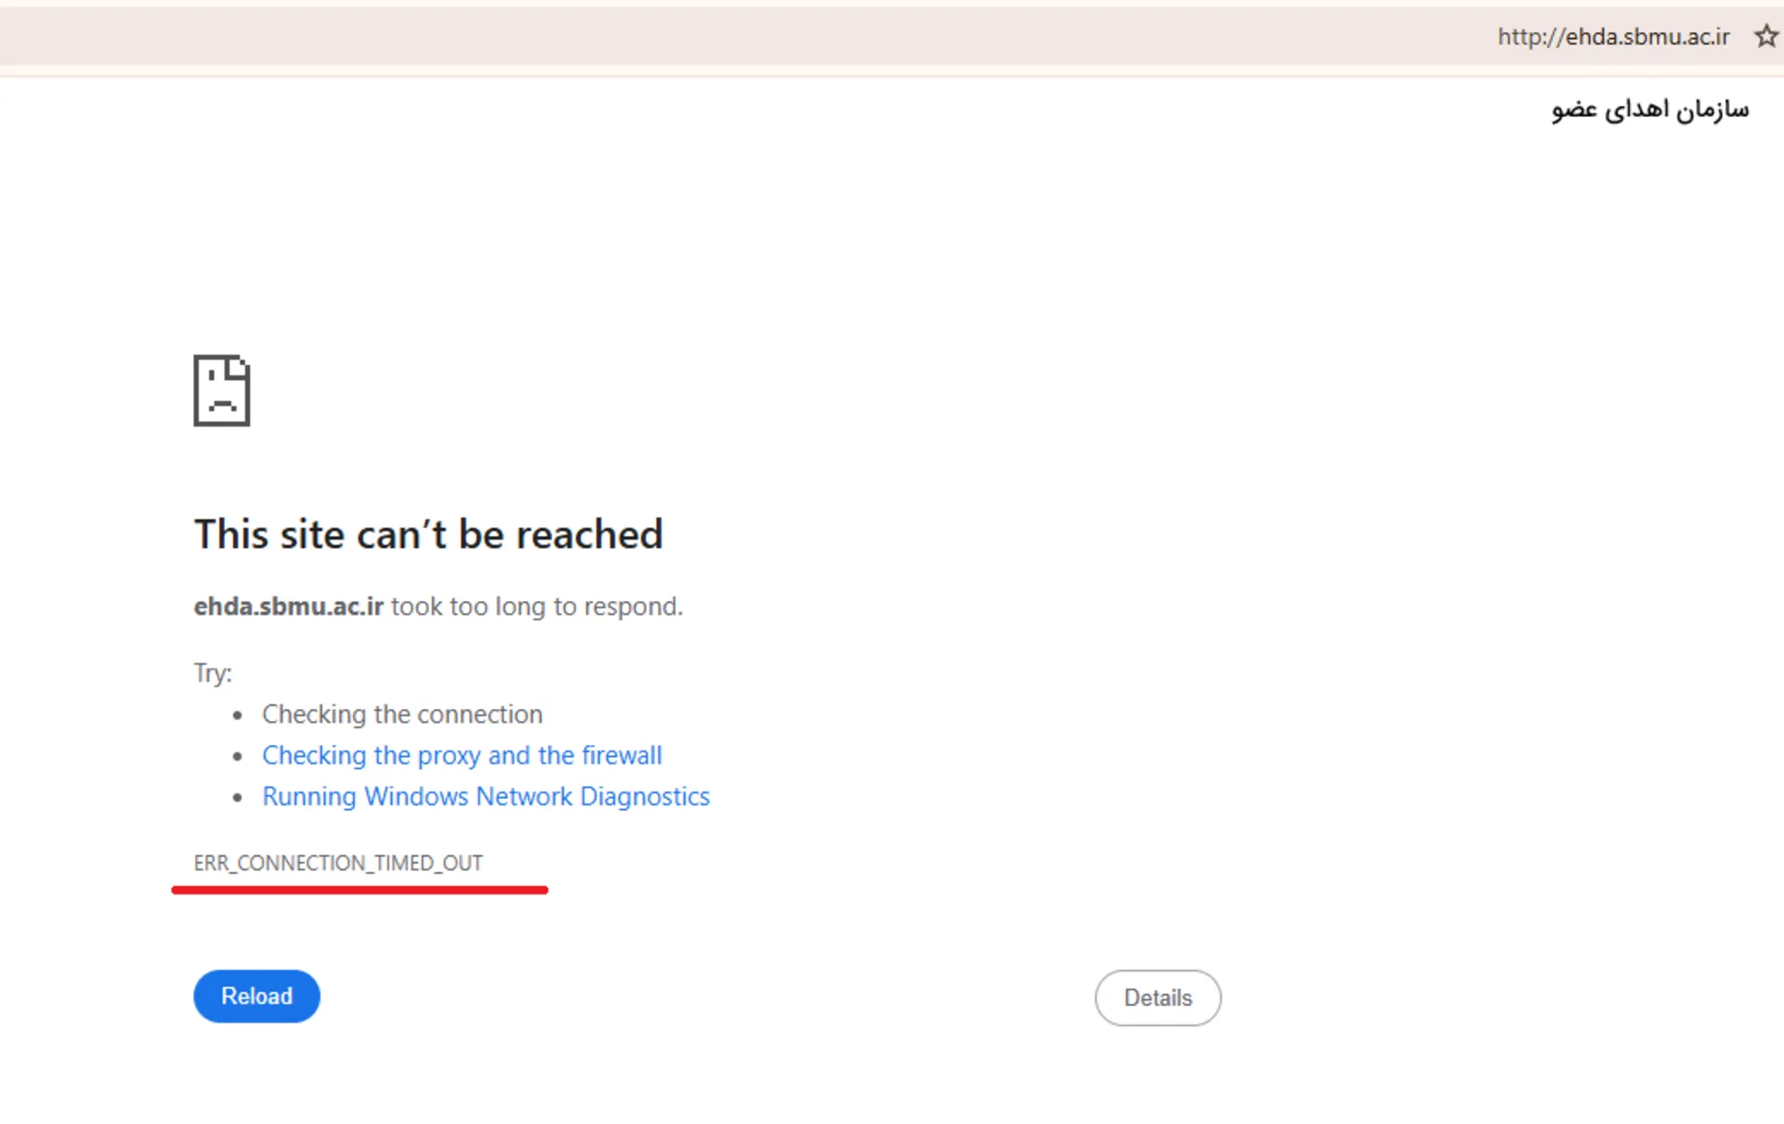Click bullet before Network Diagnostics link
This screenshot has height=1124, width=1784.
pyautogui.click(x=238, y=797)
